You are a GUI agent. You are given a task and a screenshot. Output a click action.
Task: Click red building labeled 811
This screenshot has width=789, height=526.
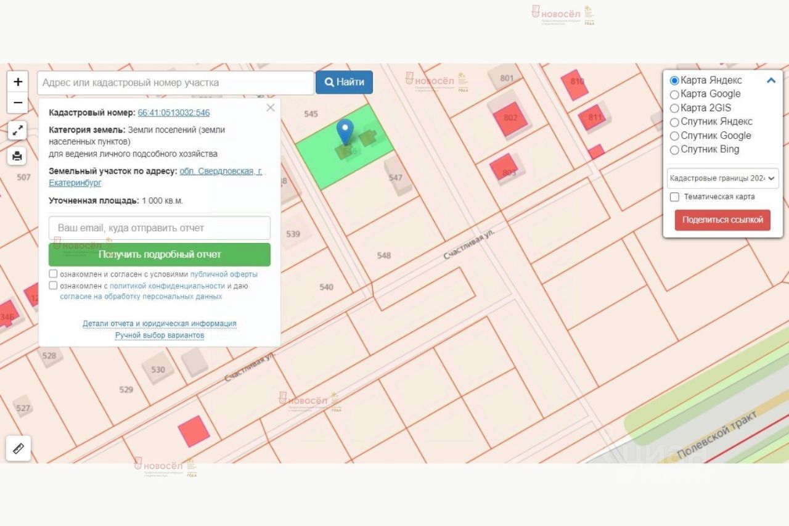click(593, 118)
